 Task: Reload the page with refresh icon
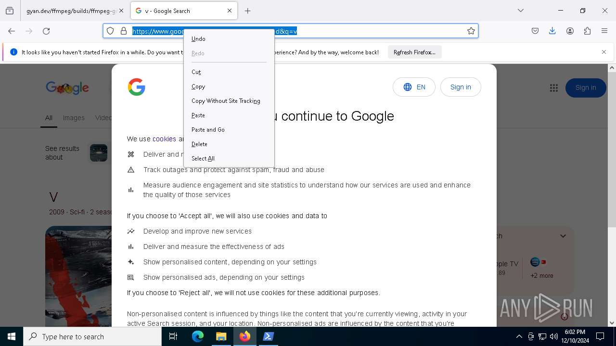point(46,31)
